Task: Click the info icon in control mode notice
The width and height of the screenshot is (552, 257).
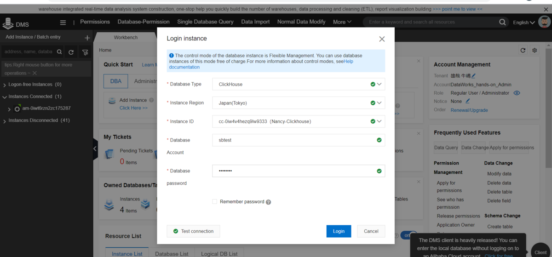Action: pyautogui.click(x=172, y=55)
